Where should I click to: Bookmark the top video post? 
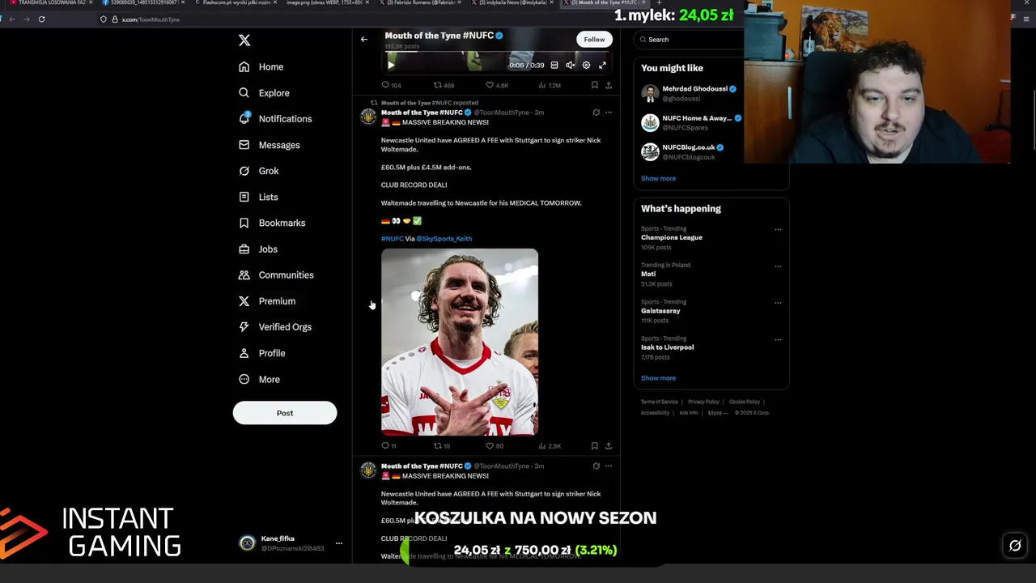(x=594, y=85)
